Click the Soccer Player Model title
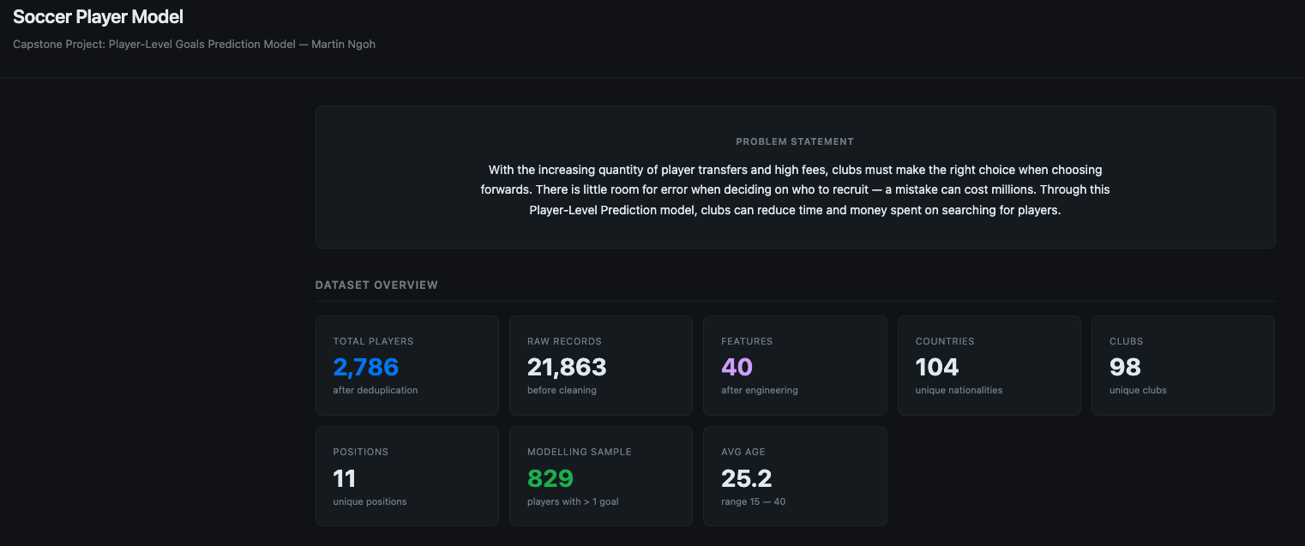1305x546 pixels. click(x=98, y=17)
